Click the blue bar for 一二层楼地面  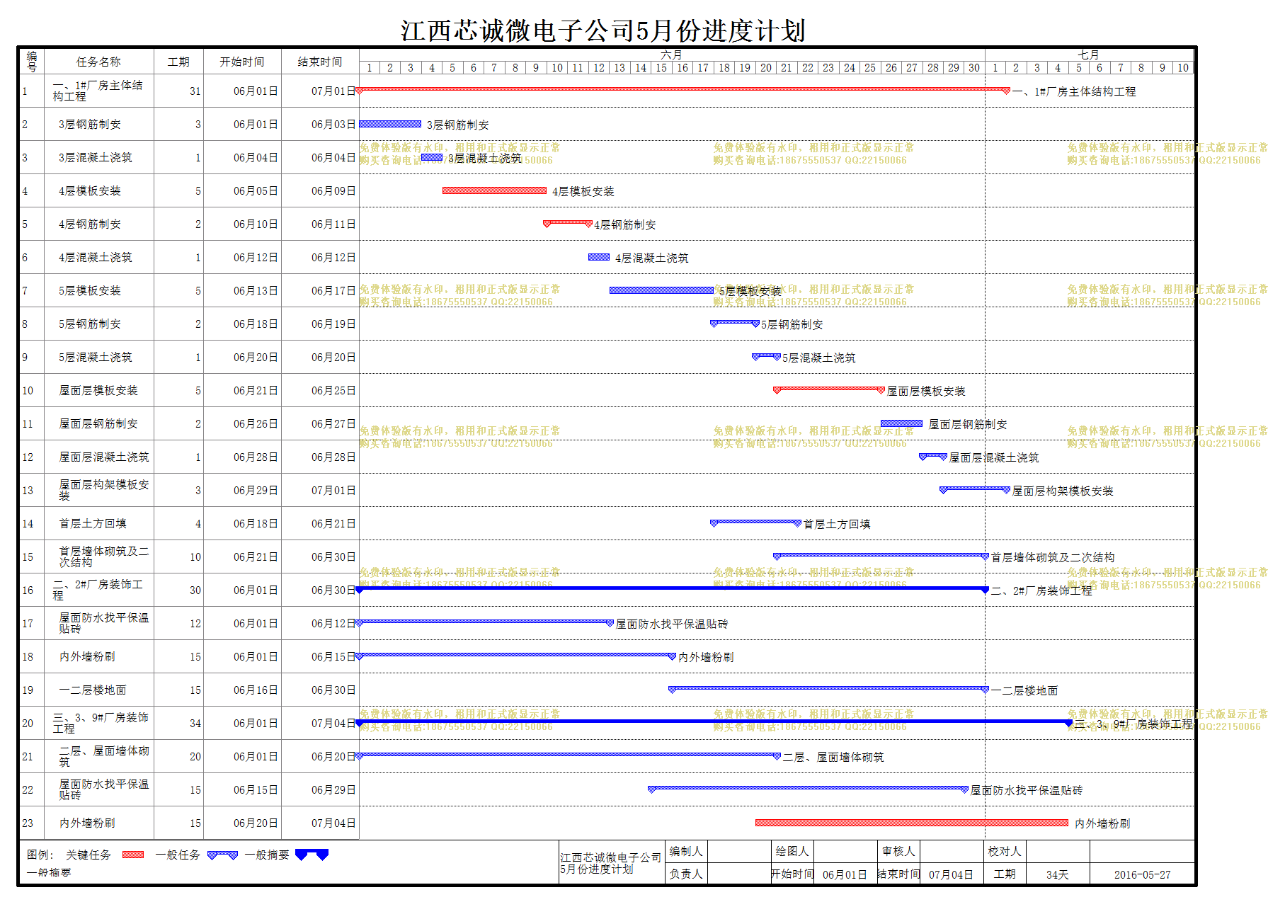click(x=829, y=689)
